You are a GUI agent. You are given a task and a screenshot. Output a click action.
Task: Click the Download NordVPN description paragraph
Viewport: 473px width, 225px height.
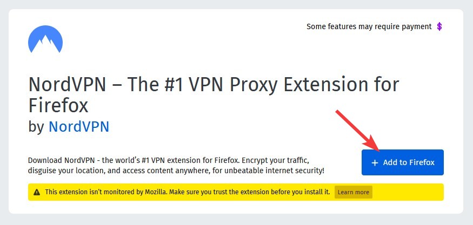click(176, 165)
